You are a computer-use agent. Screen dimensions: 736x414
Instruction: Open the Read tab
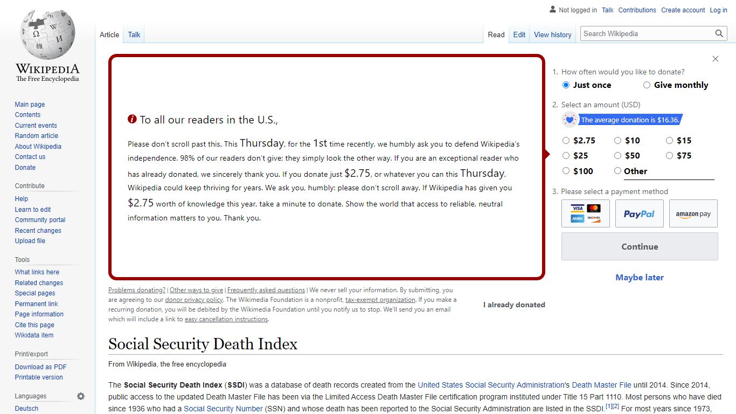[496, 34]
